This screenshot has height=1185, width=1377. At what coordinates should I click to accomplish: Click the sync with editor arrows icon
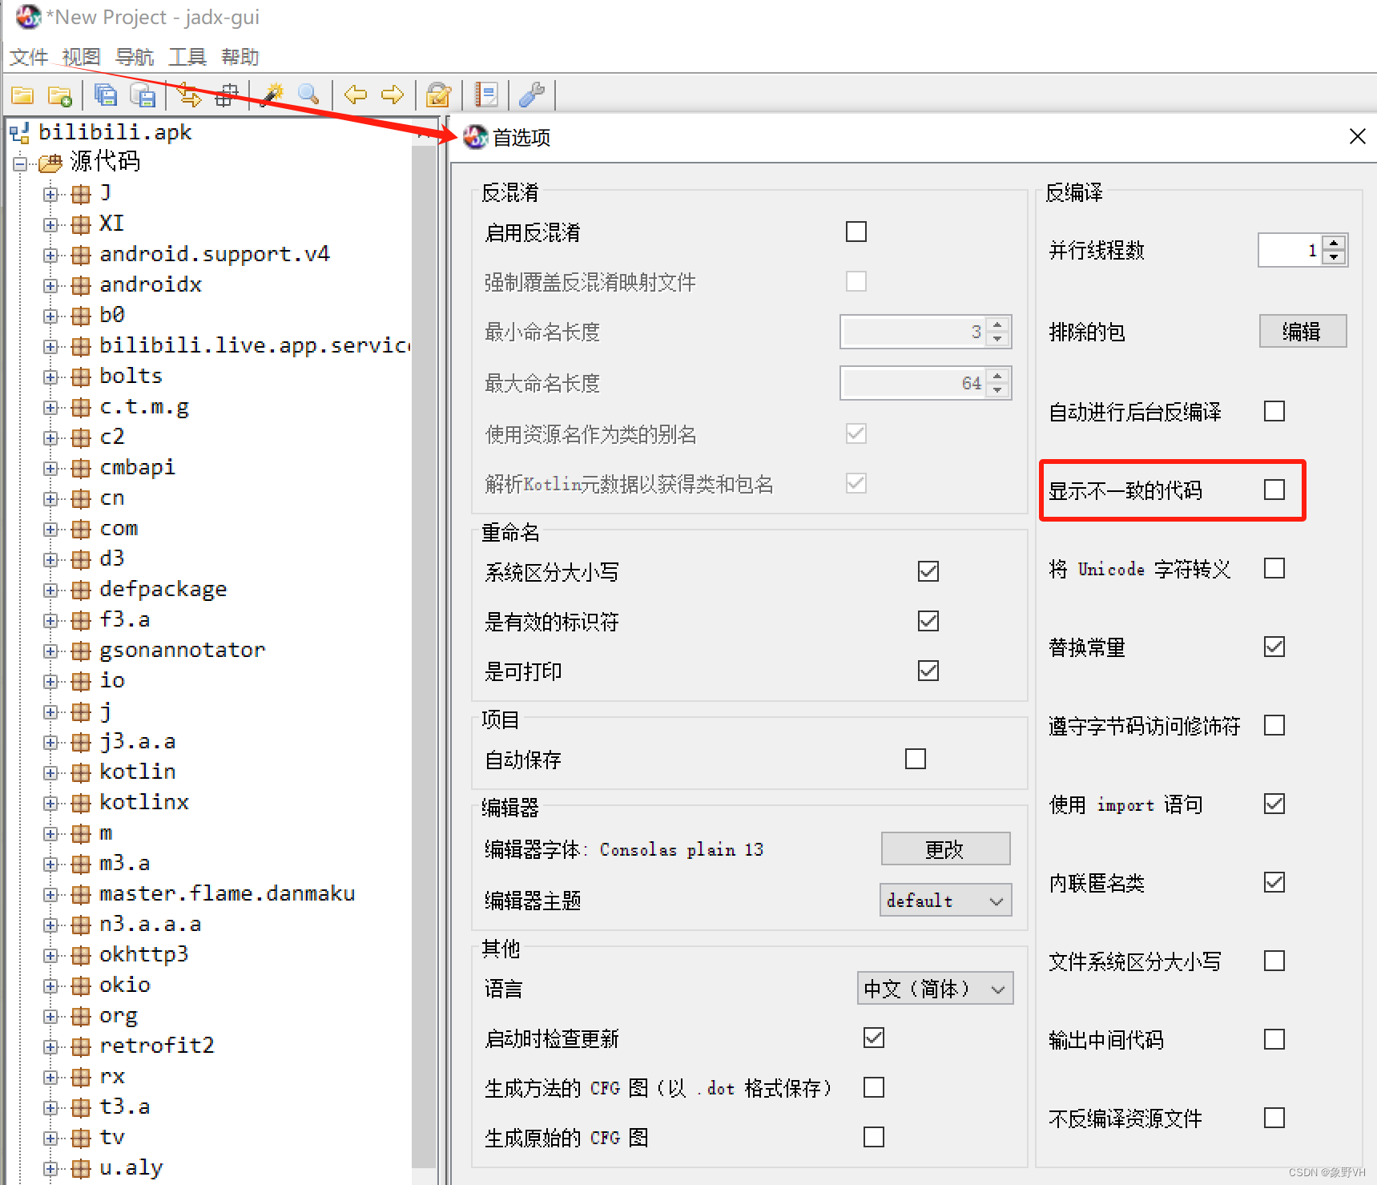189,95
